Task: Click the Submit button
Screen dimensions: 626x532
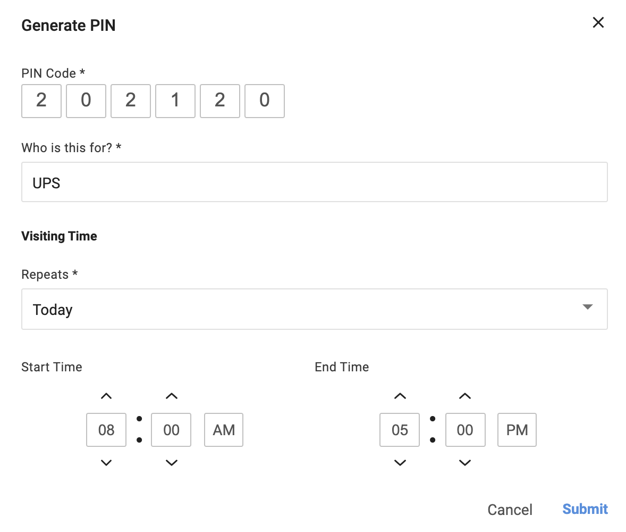Action: [585, 509]
